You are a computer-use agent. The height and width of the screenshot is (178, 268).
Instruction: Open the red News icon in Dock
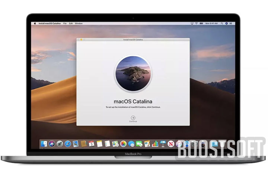(x=171, y=144)
